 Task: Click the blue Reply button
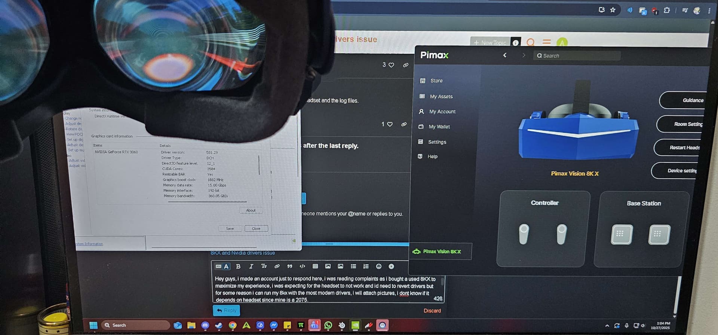226,310
